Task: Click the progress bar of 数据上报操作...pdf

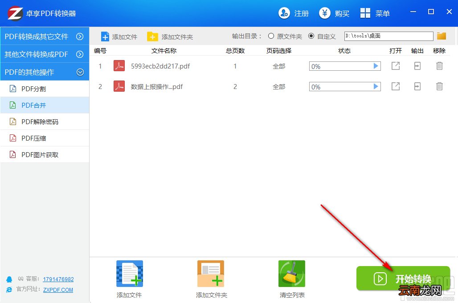Action: (x=345, y=87)
